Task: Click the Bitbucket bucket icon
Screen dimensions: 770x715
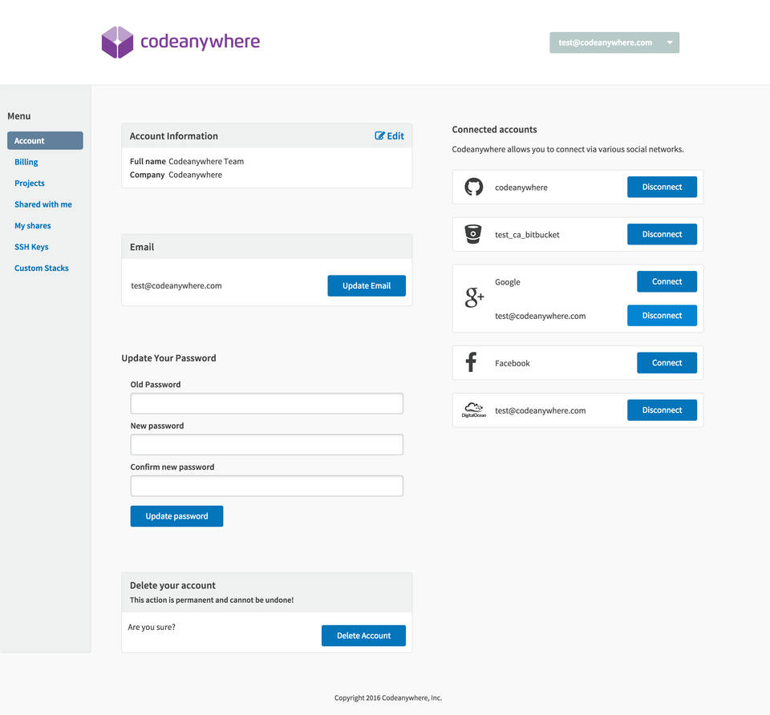Action: point(473,235)
